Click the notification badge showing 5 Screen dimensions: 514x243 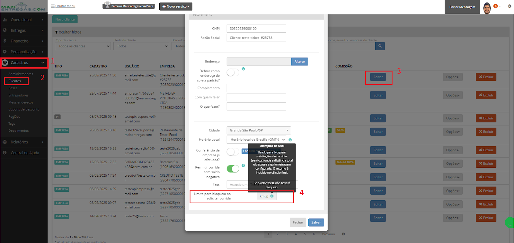(495, 6)
